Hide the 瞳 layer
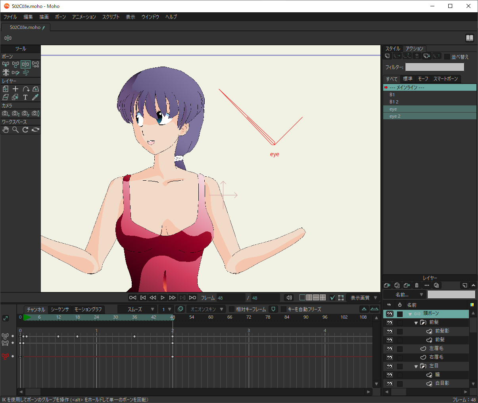This screenshot has width=478, height=403. [390, 375]
